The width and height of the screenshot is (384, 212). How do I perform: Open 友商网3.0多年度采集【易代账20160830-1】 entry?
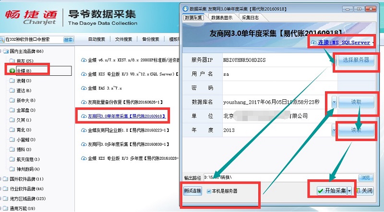(129, 144)
